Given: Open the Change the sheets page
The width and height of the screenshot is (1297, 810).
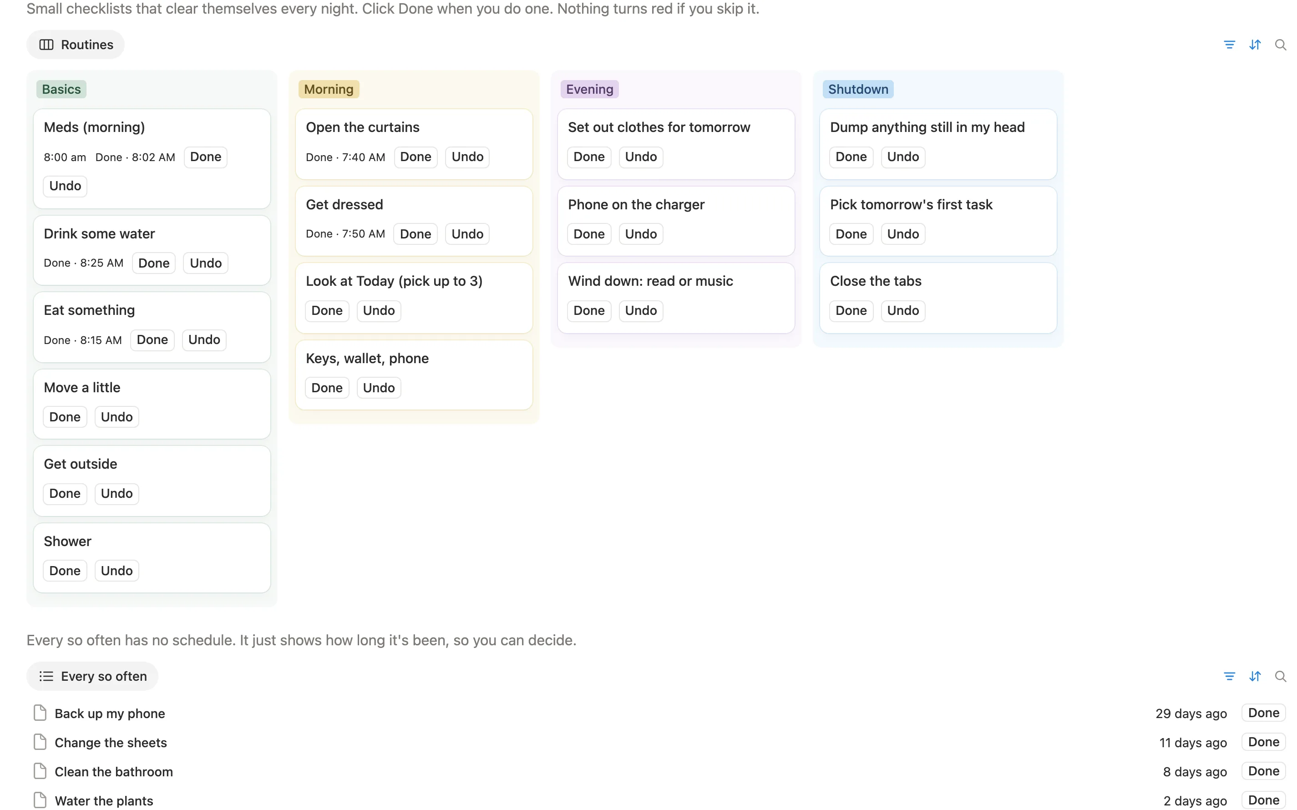Looking at the screenshot, I should click(111, 743).
